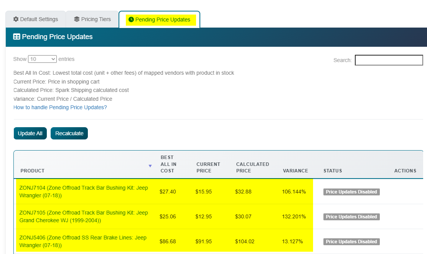The image size is (427, 254).
Task: Select the Pending Price Updates tab
Action: pos(159,20)
